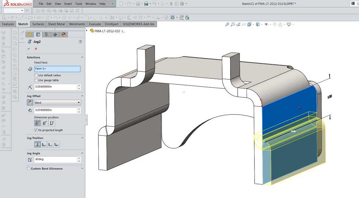359x198 pixels.
Task: Select the first Jog Position option icon
Action: 37,144
